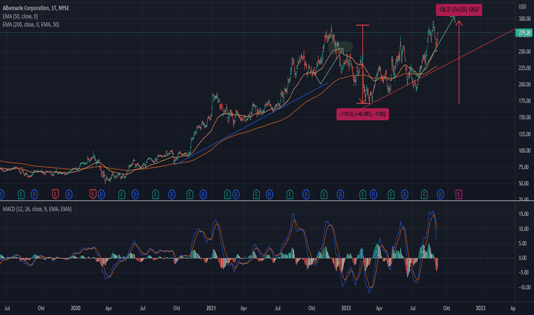The width and height of the screenshot is (534, 315).
Task: Click the -10.00 MACD axis label
Action: [x=524, y=288]
